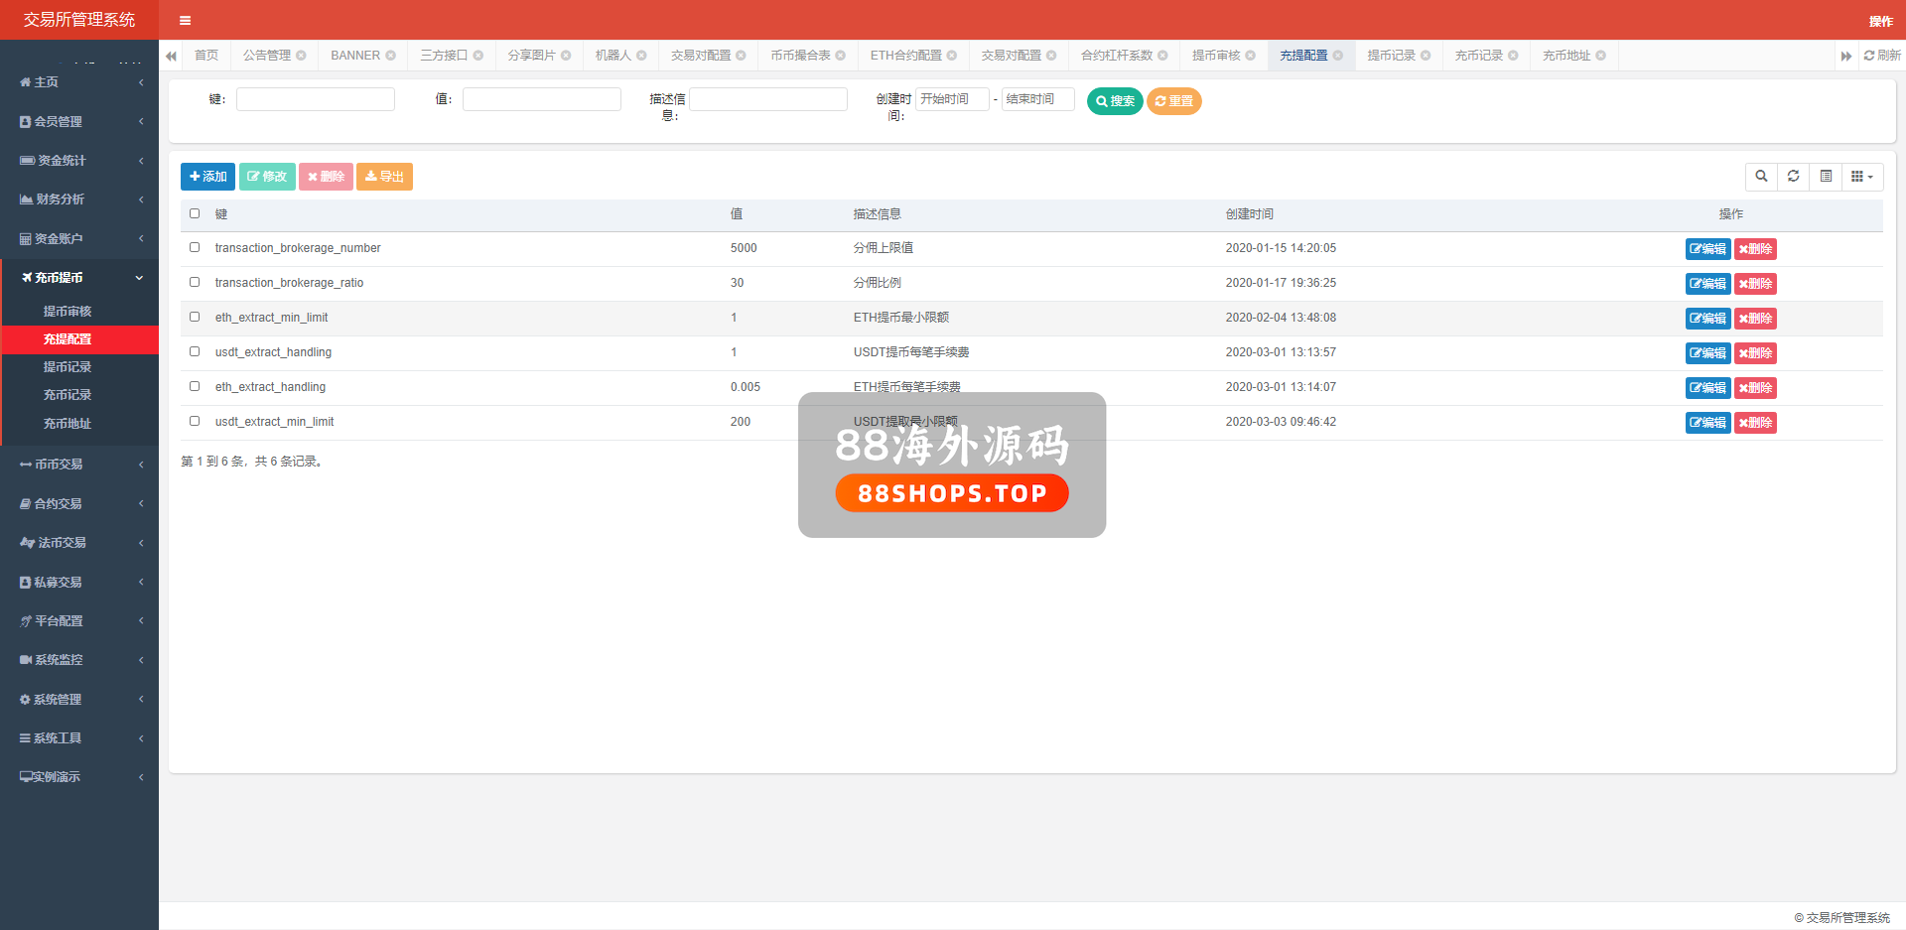Open 提币记录 in the sidebar submenu
1906x930 pixels.
pos(68,367)
